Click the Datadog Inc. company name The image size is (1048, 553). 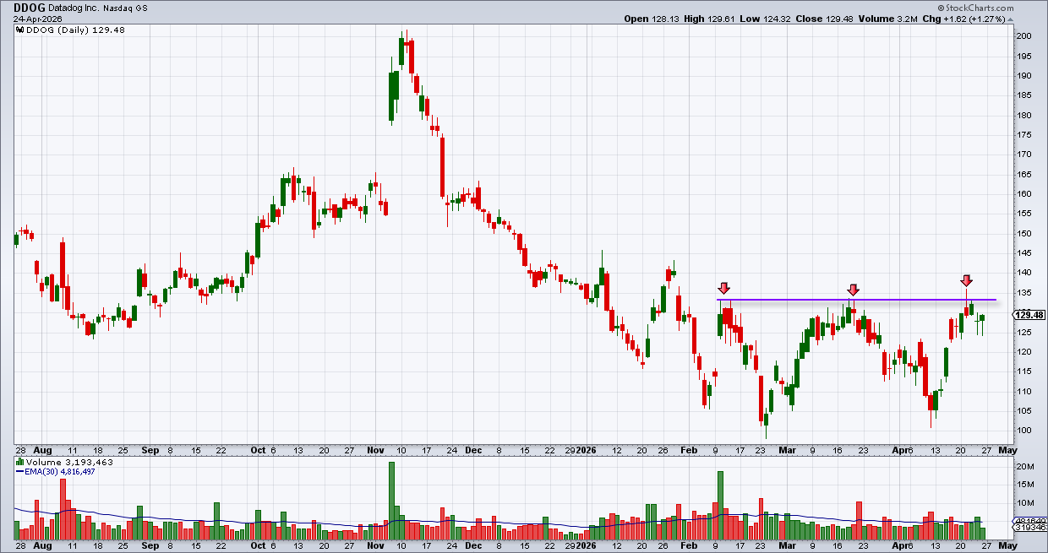74,7
